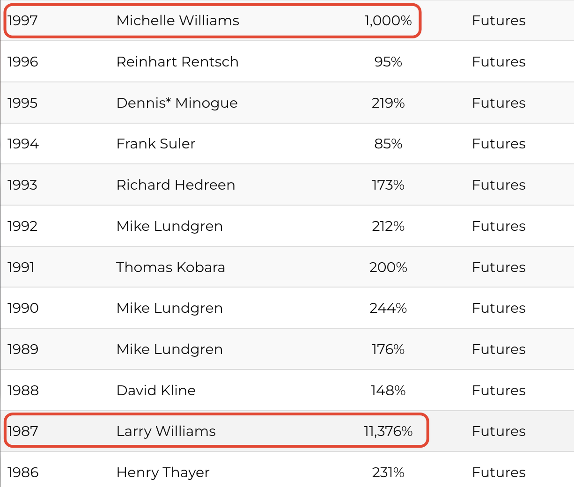Viewport: 574px width, 487px height.
Task: Select the 1989 year cell
Action: pos(23,349)
